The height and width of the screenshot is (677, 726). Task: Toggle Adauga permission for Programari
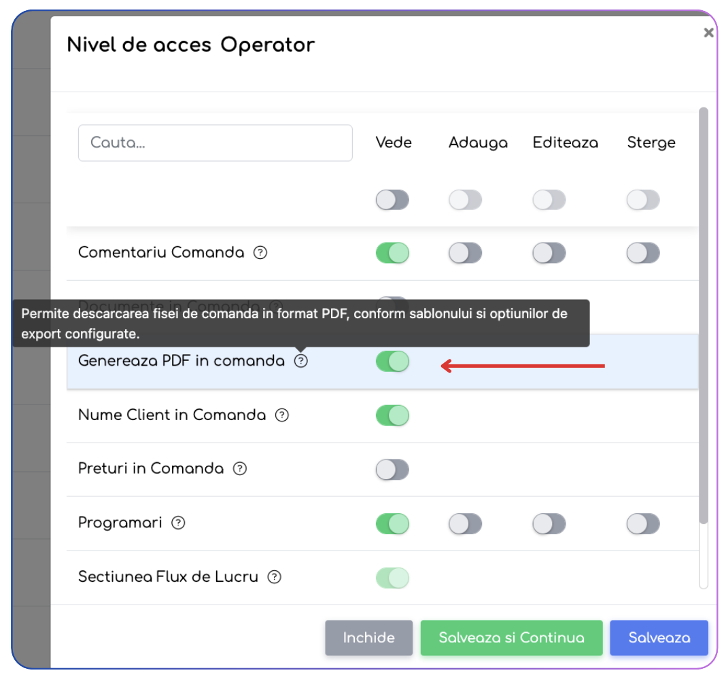[x=466, y=524]
